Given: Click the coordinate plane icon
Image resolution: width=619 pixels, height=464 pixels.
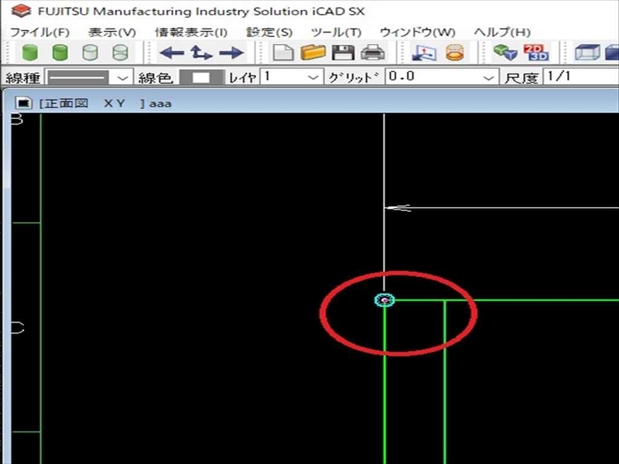Looking at the screenshot, I should pyautogui.click(x=424, y=53).
